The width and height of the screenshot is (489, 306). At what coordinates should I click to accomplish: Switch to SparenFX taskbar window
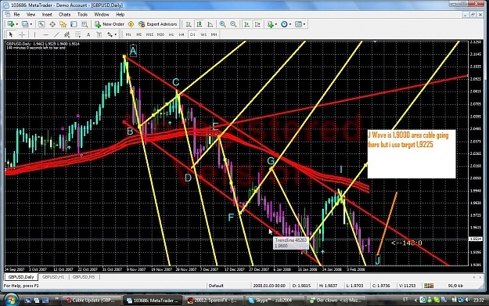(x=214, y=301)
